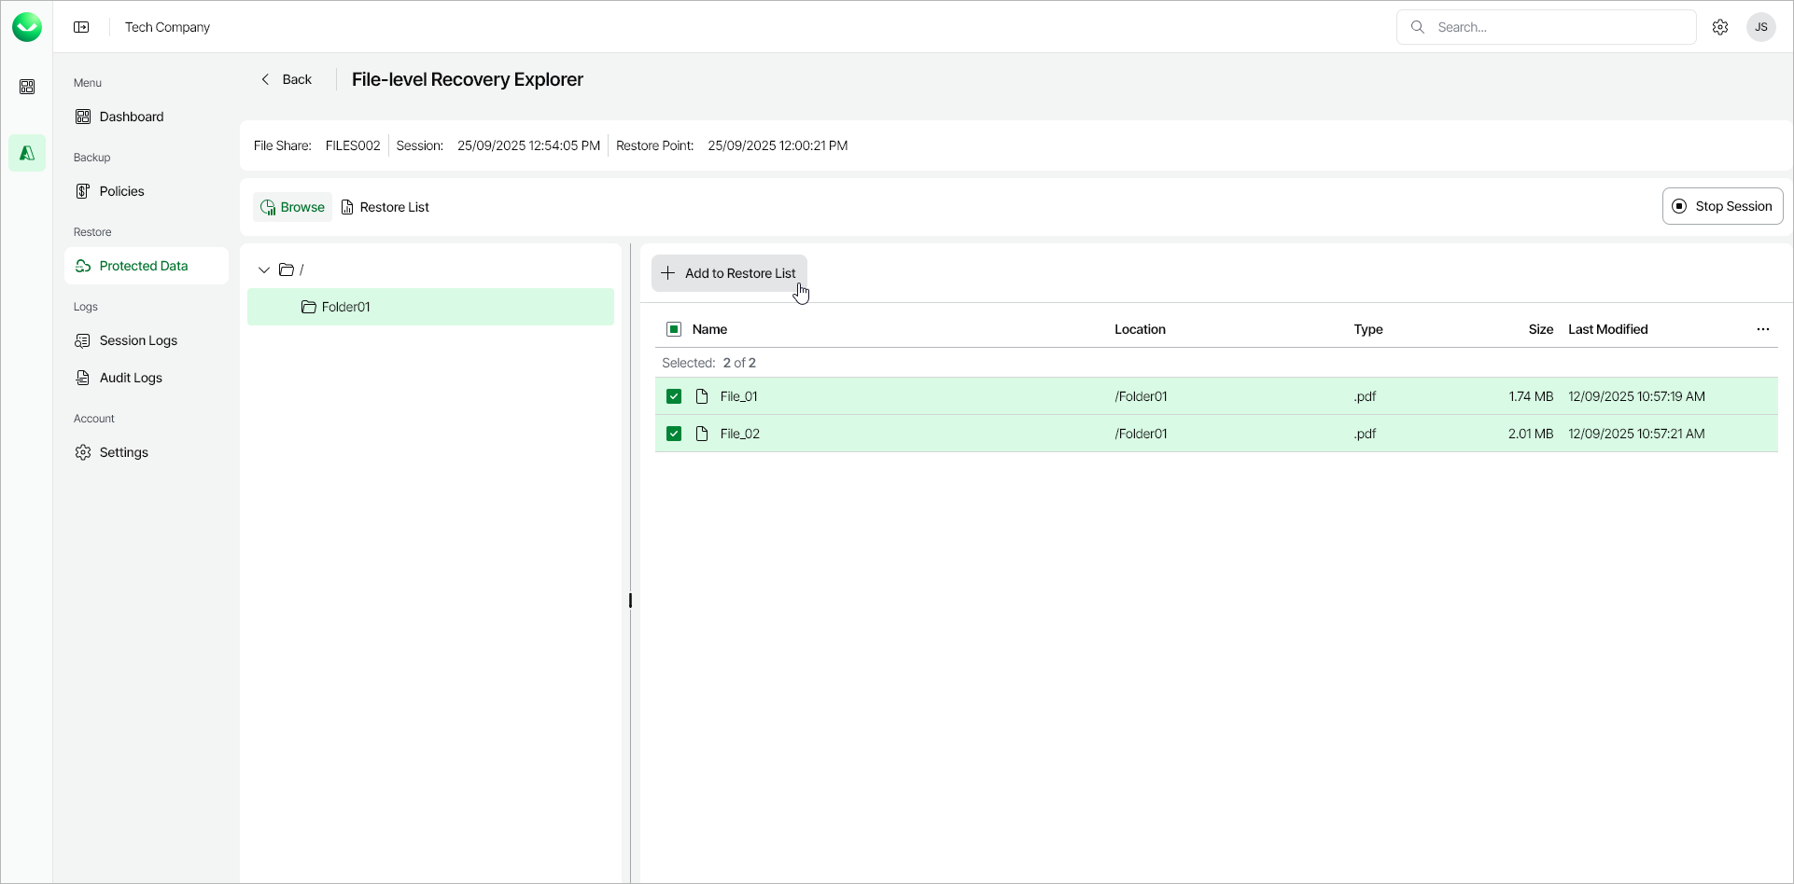Click the dashboard grid icon in left rail
This screenshot has width=1794, height=884.
click(x=27, y=87)
